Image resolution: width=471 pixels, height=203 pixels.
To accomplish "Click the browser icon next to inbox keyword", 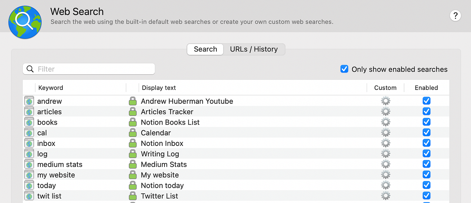I will click(x=29, y=143).
